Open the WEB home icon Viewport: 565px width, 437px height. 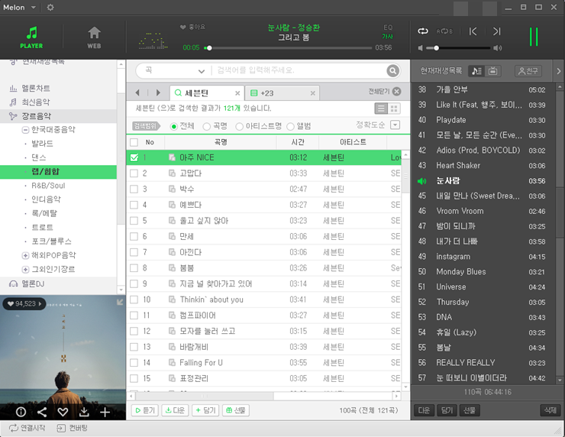point(94,37)
